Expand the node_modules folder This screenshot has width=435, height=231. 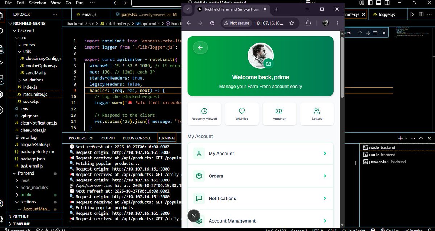click(35, 188)
